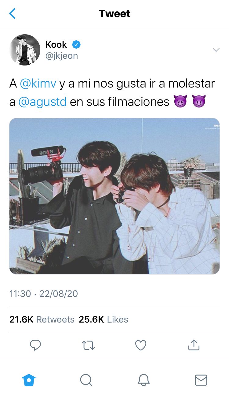Tap the 11:30 · 22/08/20 timestamp
Image resolution: width=229 pixels, height=396 pixels.
click(x=44, y=294)
